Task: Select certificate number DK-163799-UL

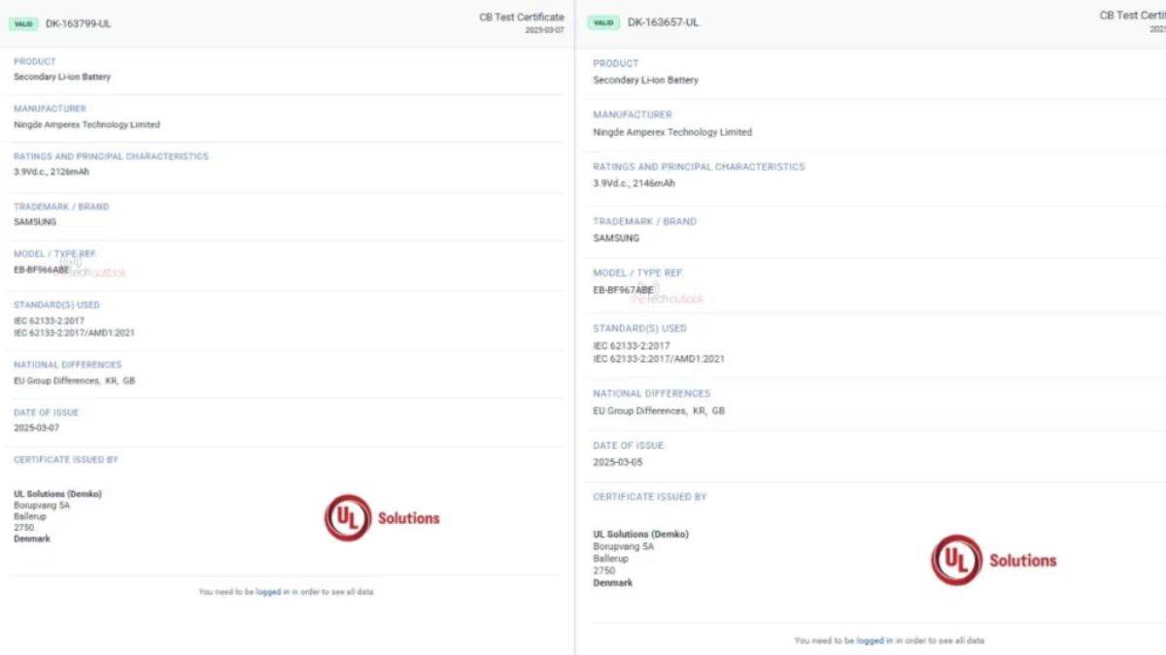Action: click(79, 23)
